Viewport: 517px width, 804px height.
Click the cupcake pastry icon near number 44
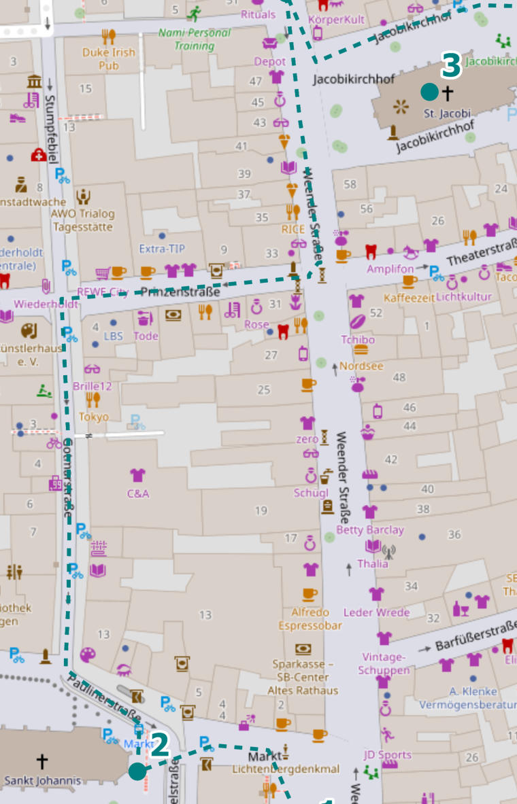(x=367, y=433)
